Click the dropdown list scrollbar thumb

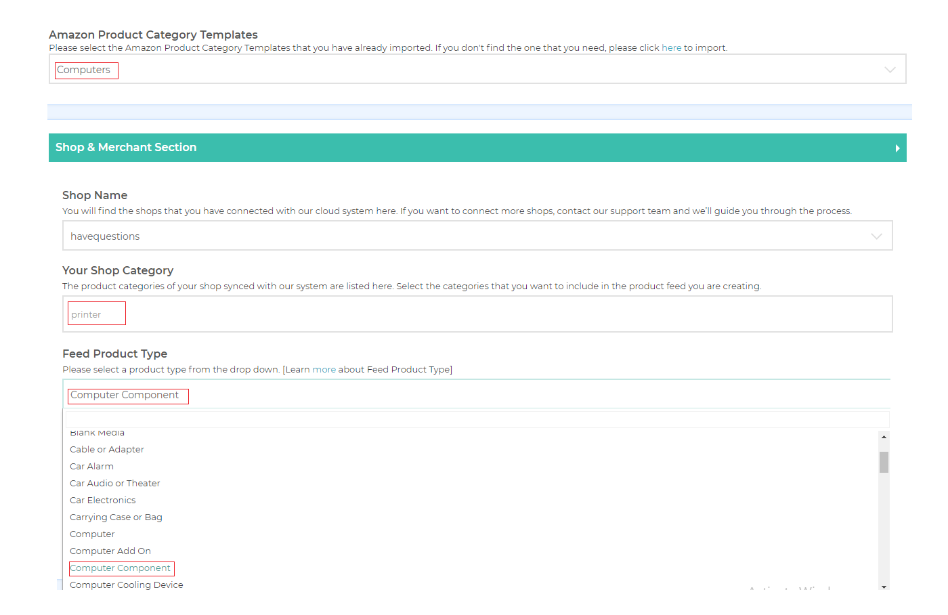[x=884, y=462]
